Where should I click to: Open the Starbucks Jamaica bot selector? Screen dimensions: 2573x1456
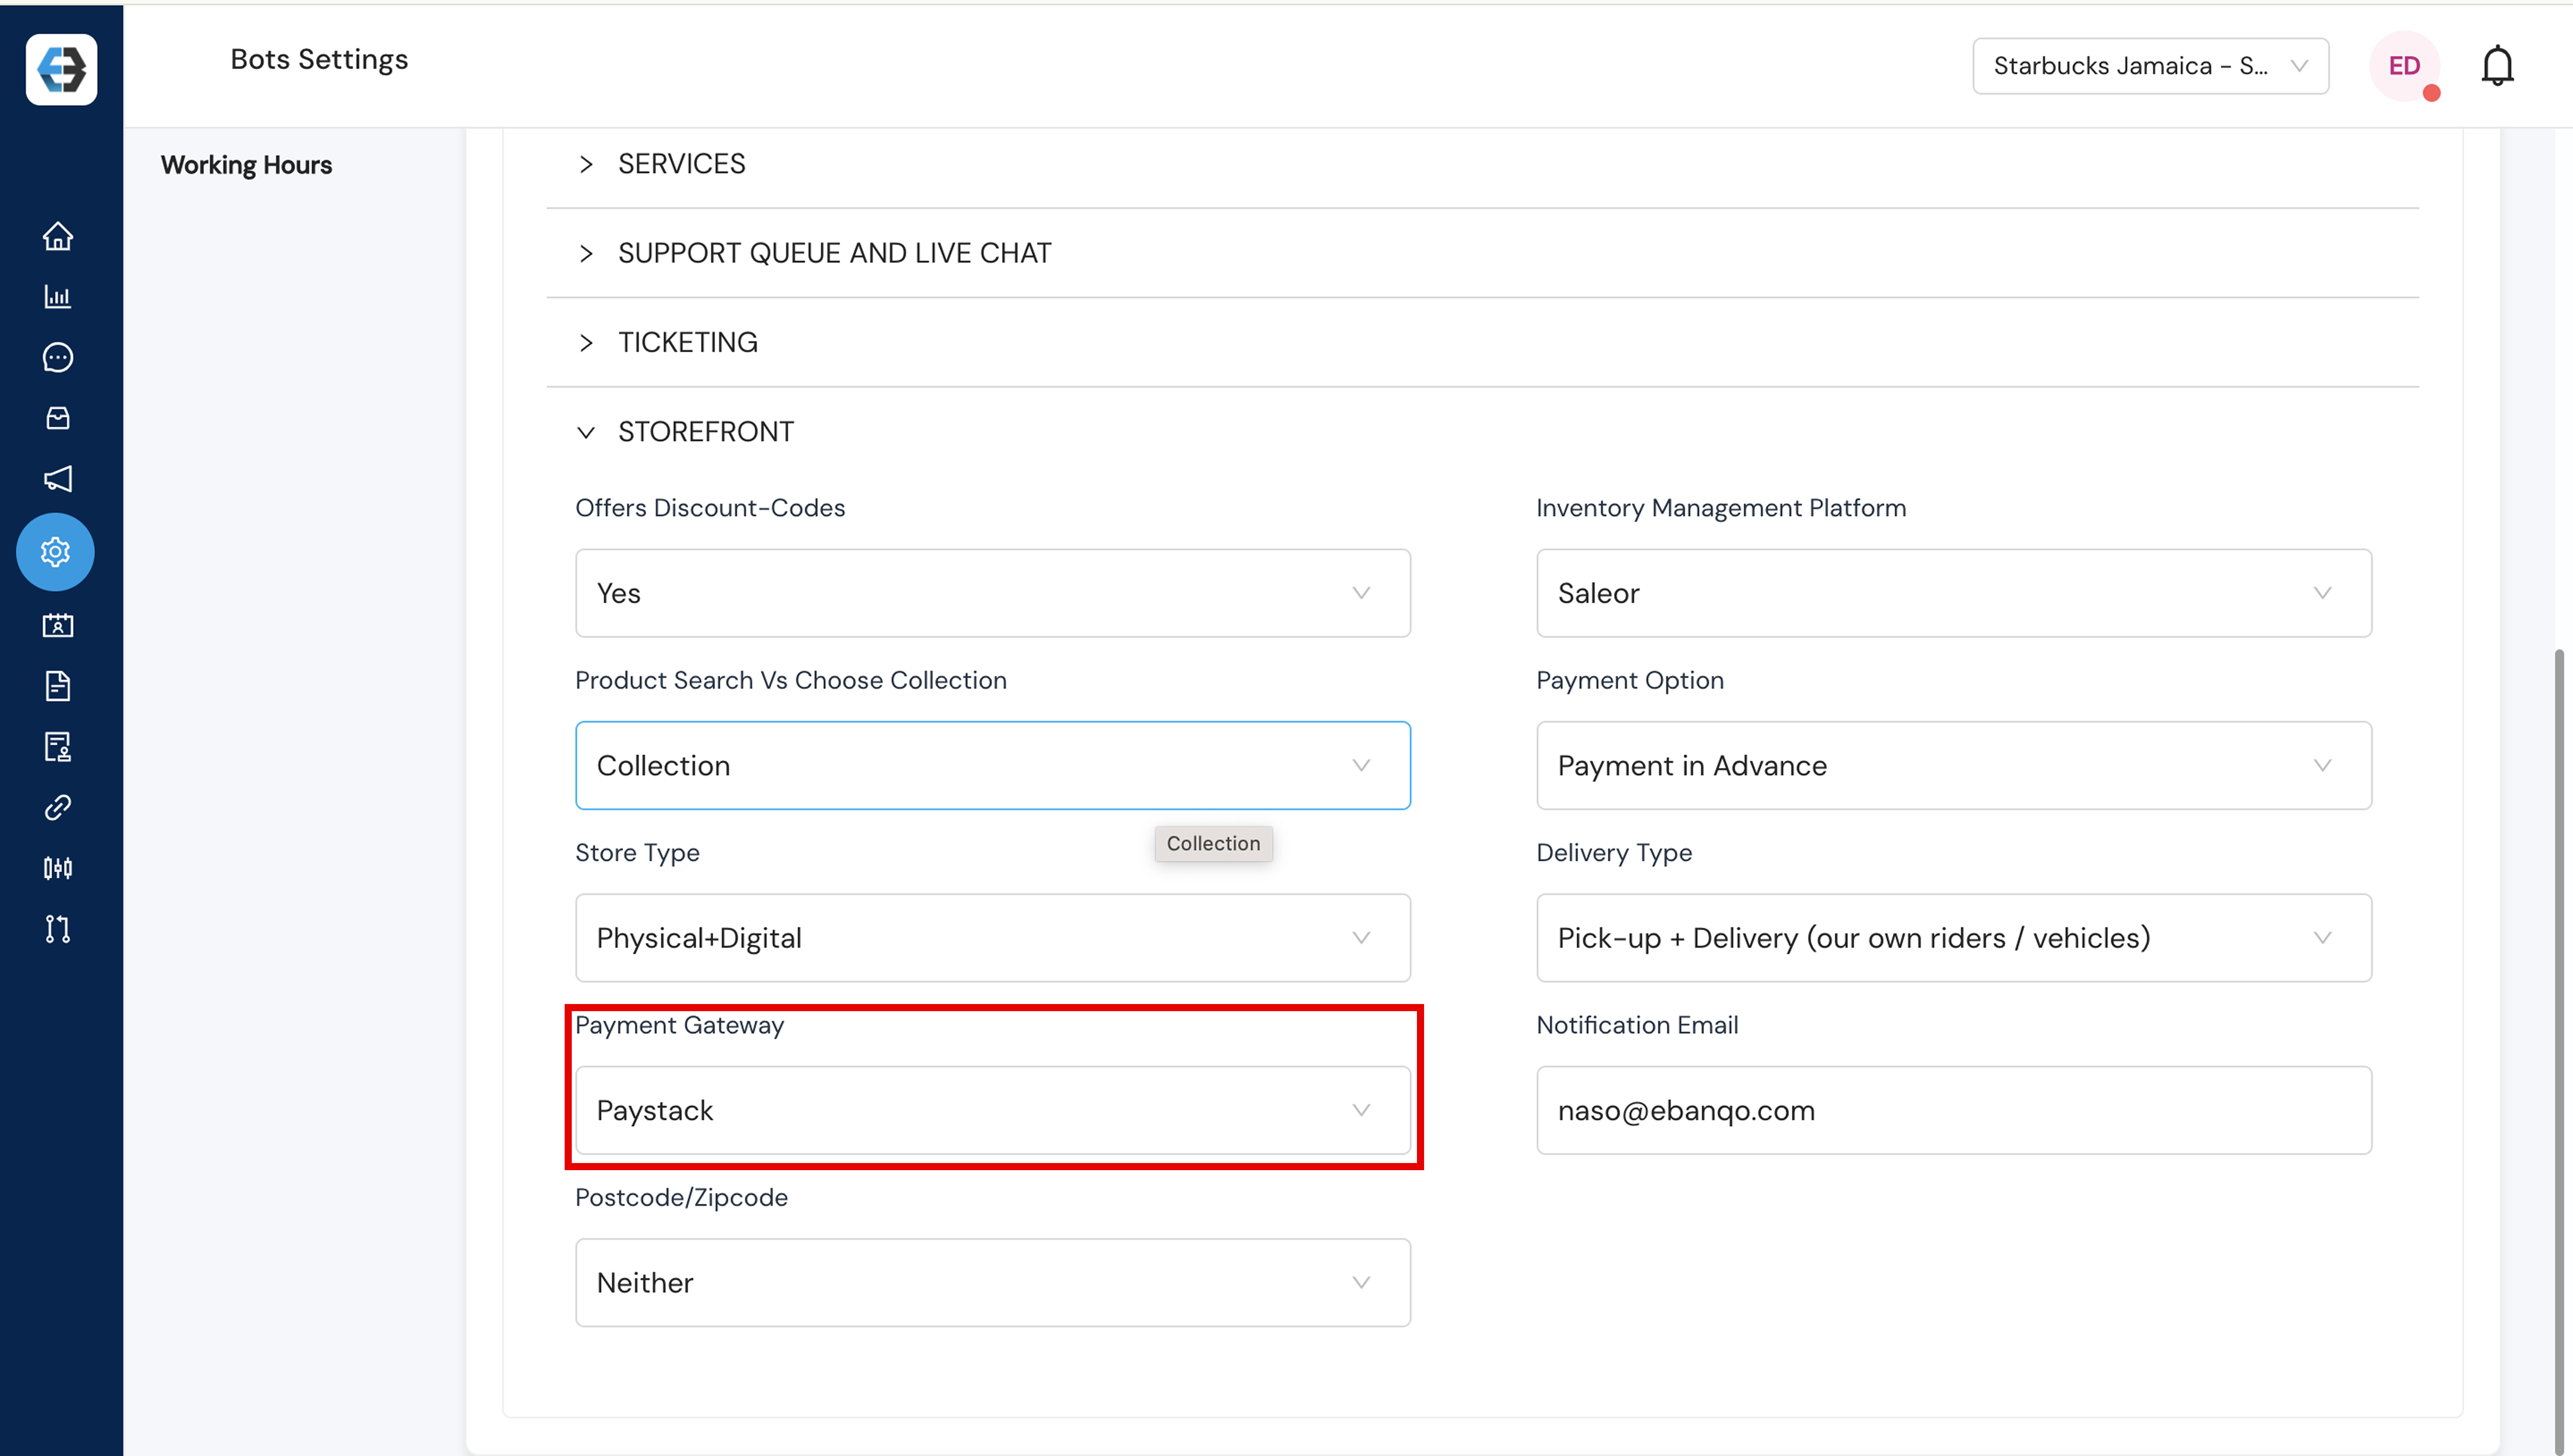2150,66
